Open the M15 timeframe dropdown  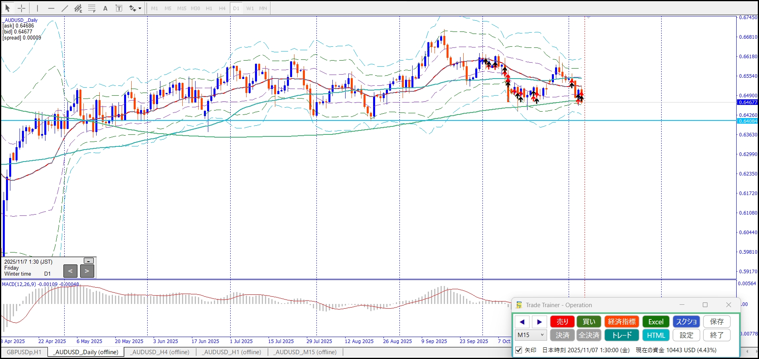pyautogui.click(x=531, y=335)
